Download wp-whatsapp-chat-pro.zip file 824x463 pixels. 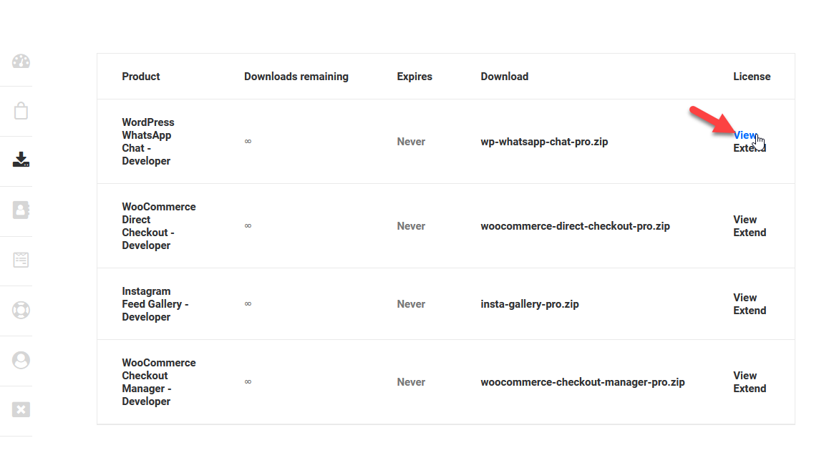tap(544, 142)
